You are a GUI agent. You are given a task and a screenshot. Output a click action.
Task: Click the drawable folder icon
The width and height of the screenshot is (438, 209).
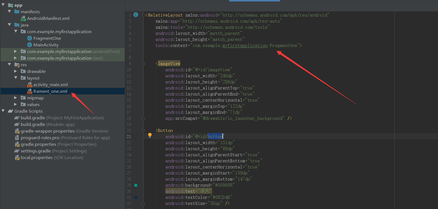(23, 71)
